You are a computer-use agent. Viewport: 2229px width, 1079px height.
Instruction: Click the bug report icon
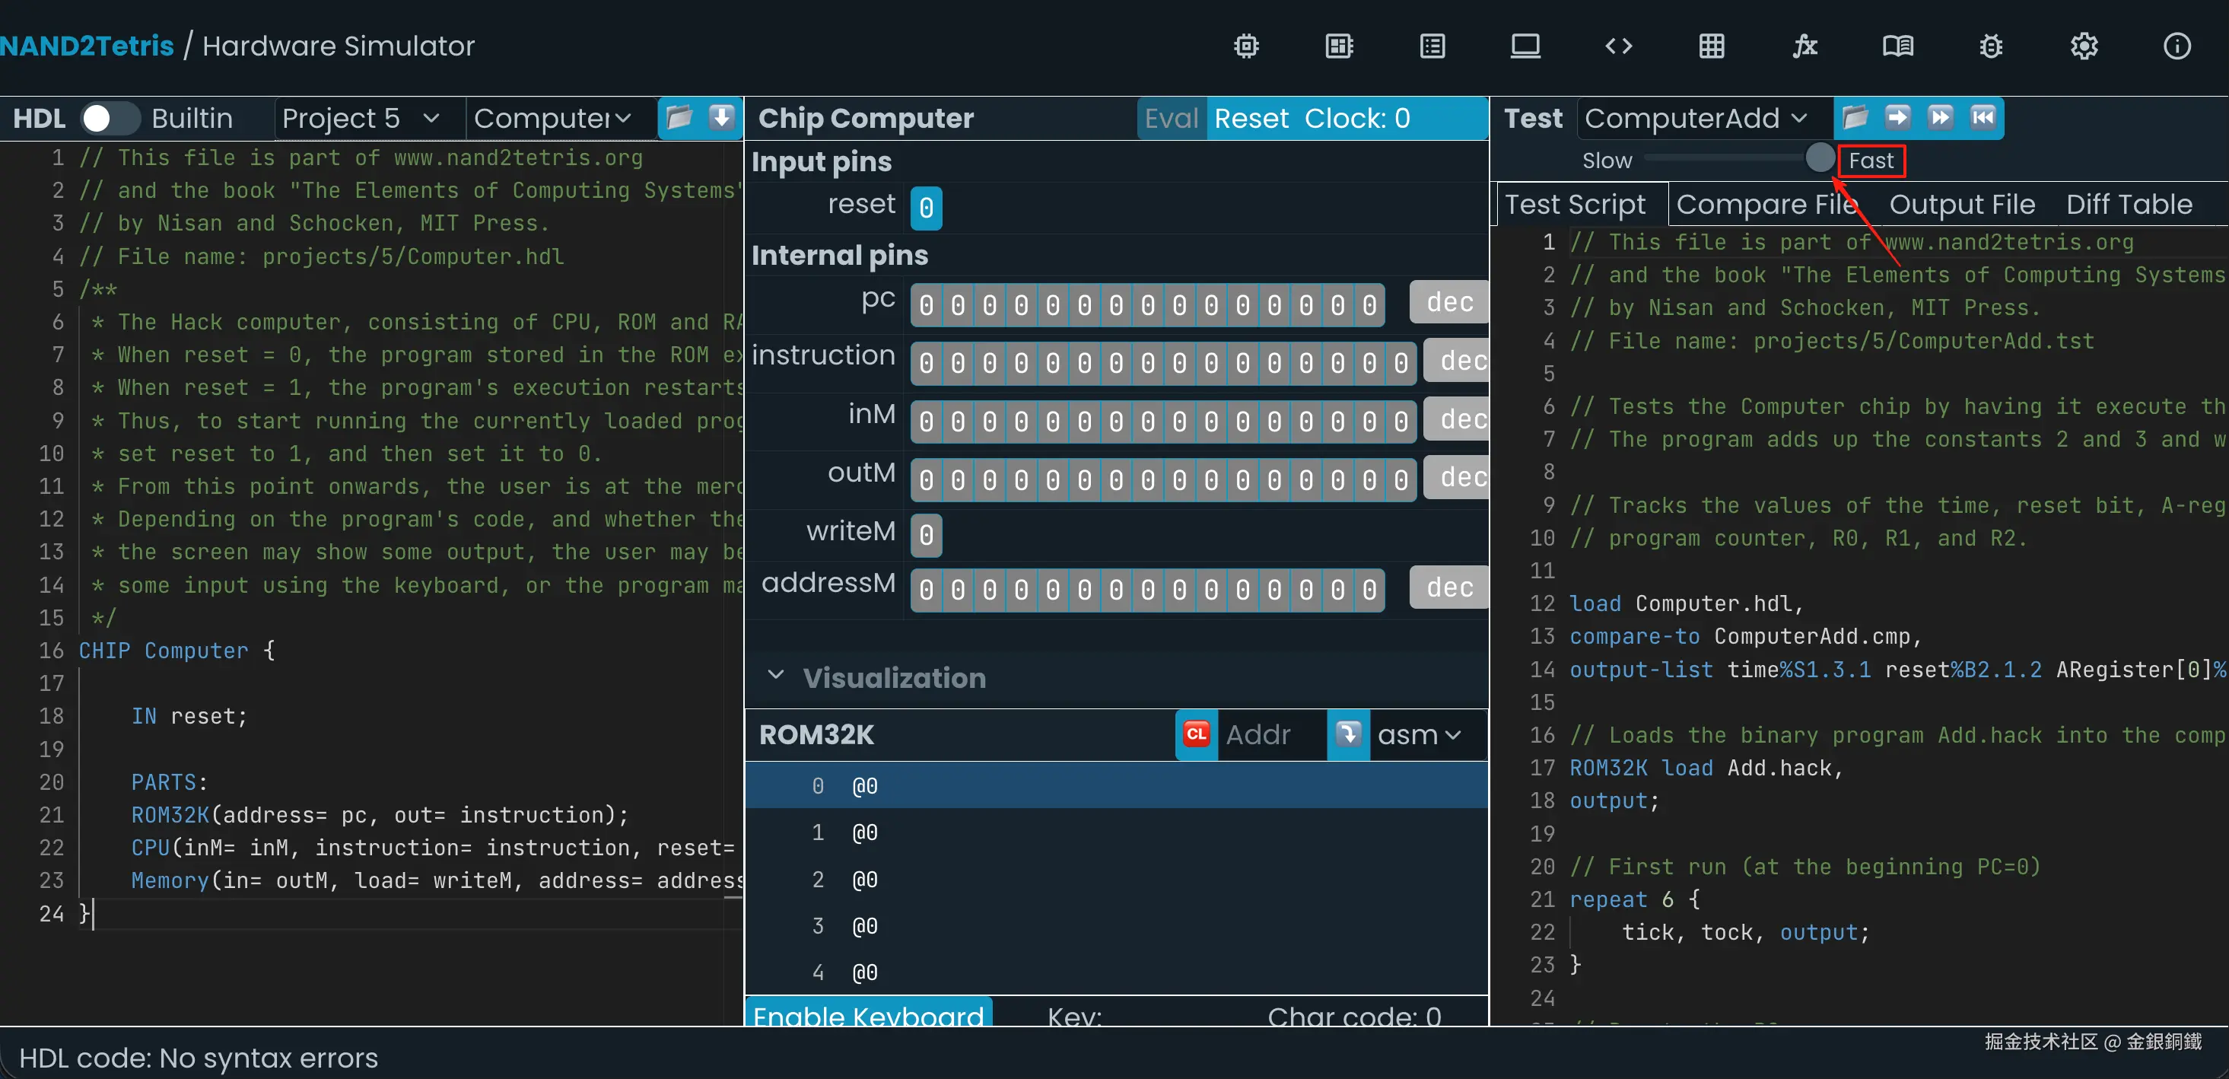click(1990, 46)
